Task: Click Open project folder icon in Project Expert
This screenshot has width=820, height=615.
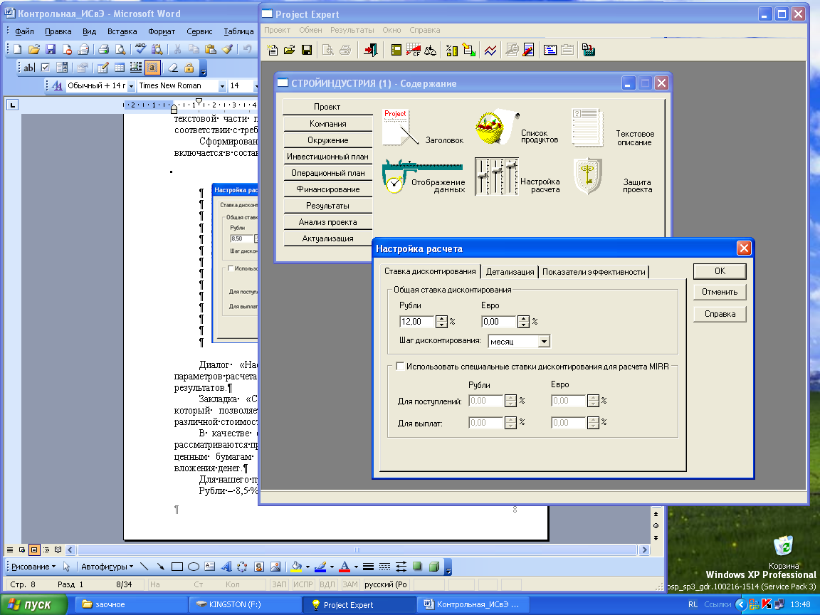Action: point(289,51)
